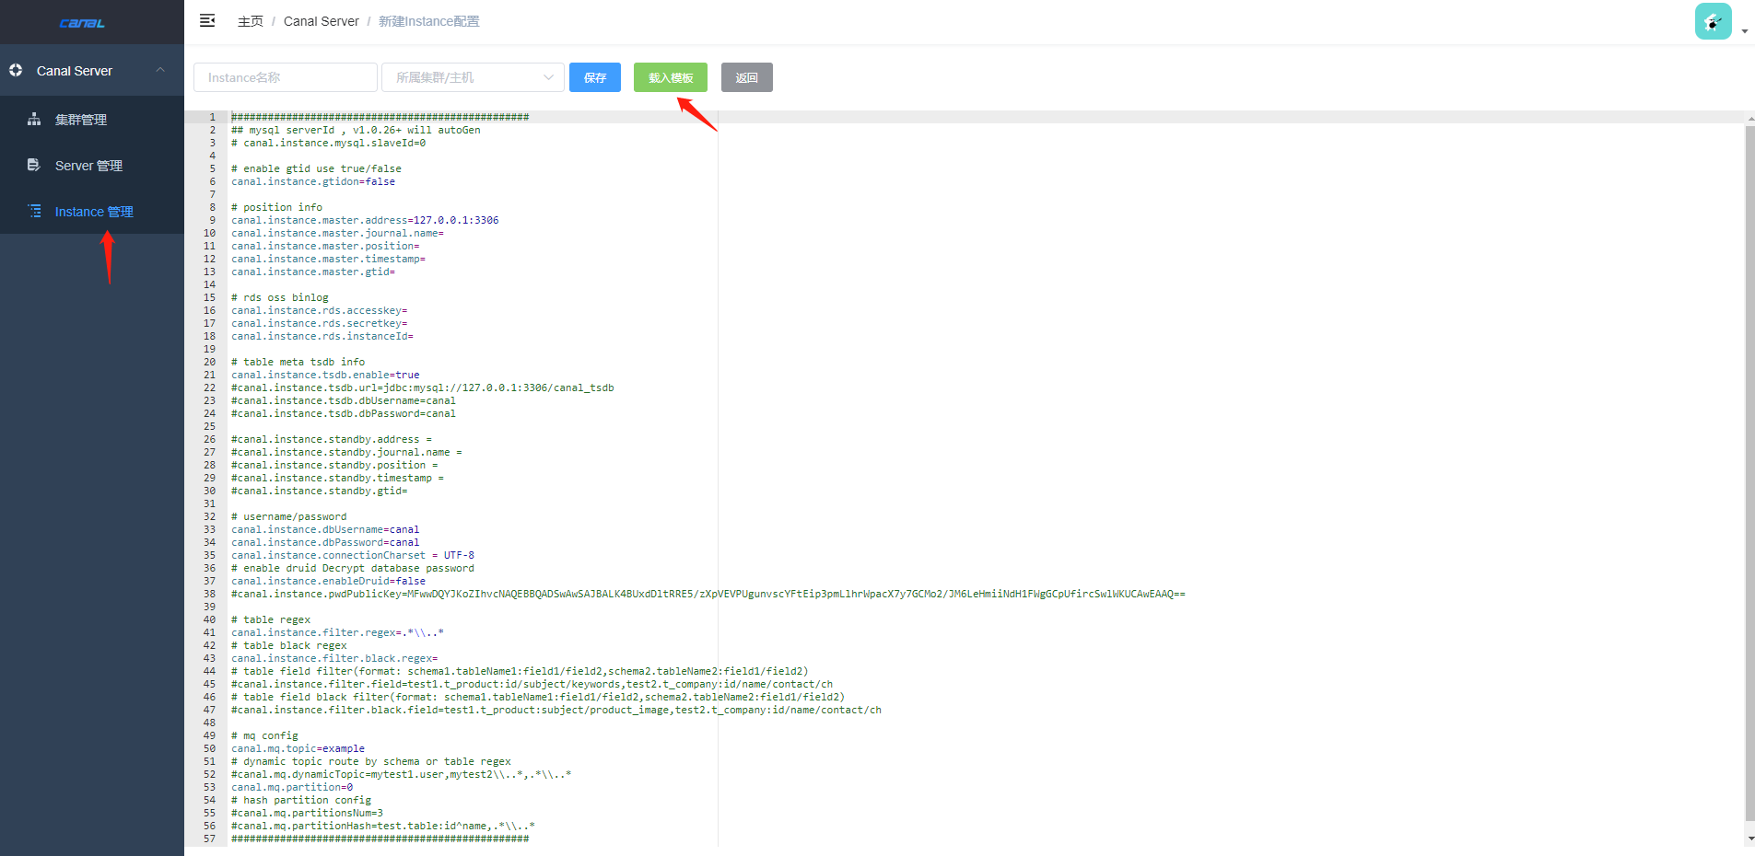The image size is (1755, 856).
Task: Click line canal.mq.partition=0
Action: click(292, 787)
